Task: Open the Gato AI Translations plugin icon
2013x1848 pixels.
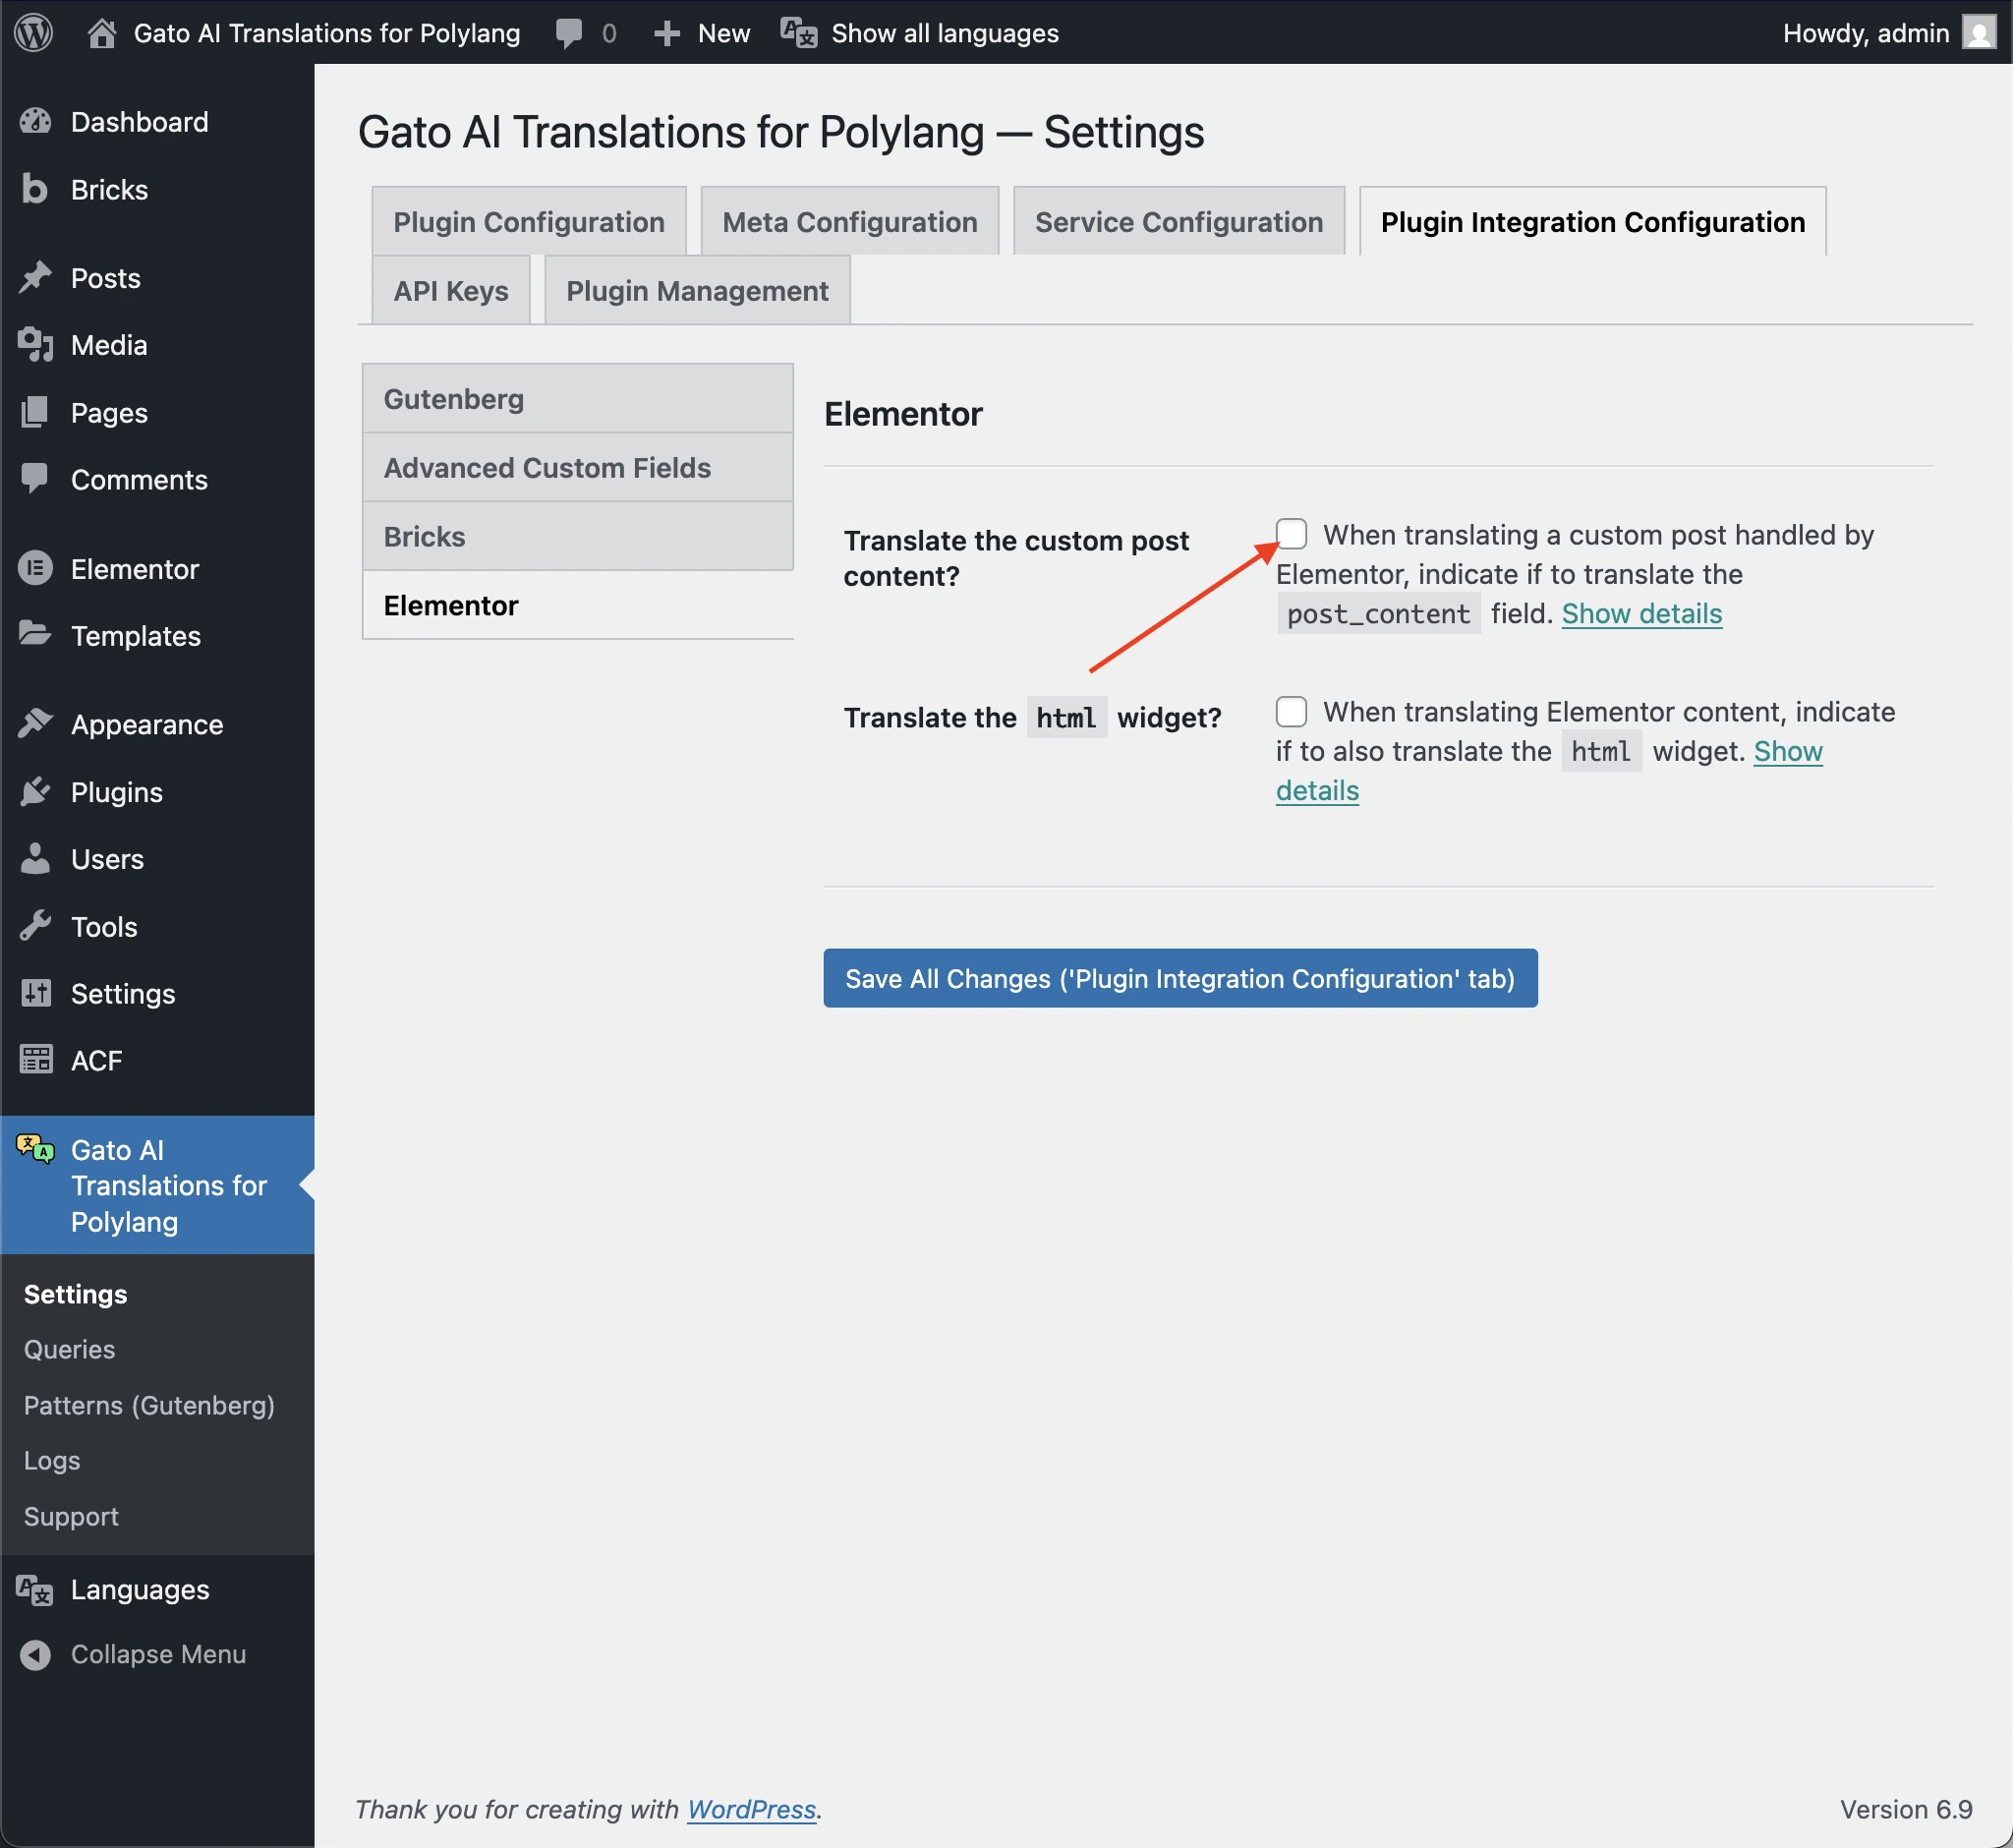Action: [33, 1150]
